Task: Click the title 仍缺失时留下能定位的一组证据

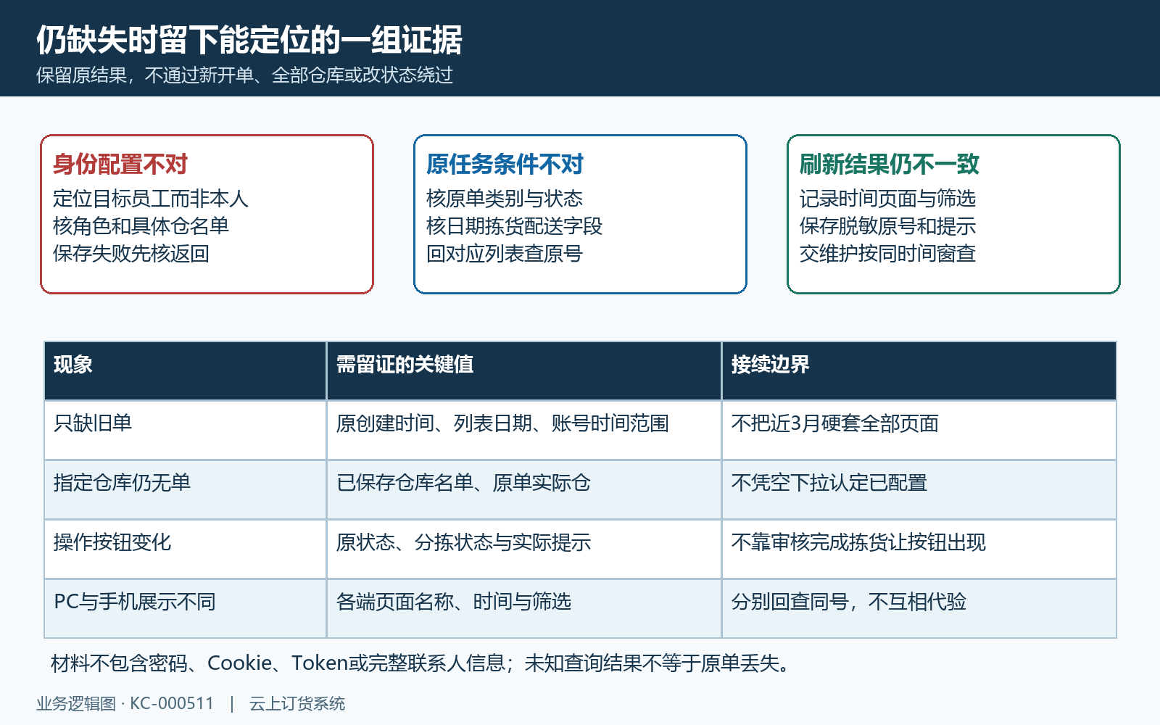Action: [249, 40]
